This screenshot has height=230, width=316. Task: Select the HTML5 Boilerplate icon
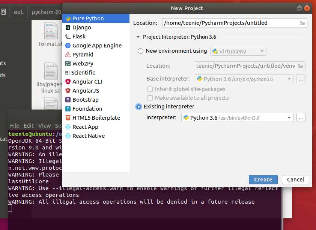click(x=68, y=118)
